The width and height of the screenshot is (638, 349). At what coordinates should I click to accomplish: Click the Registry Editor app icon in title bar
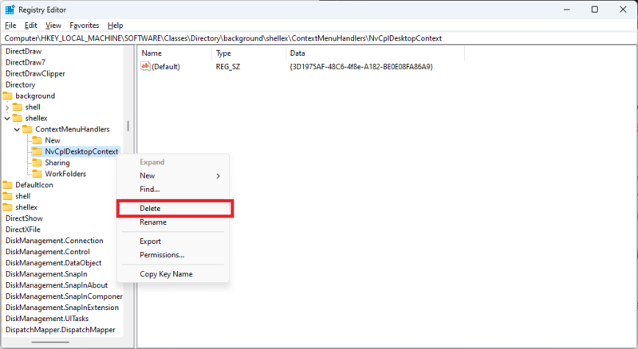click(x=10, y=10)
